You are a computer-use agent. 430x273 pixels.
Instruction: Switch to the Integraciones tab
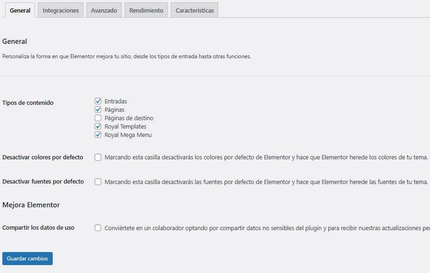tap(61, 10)
